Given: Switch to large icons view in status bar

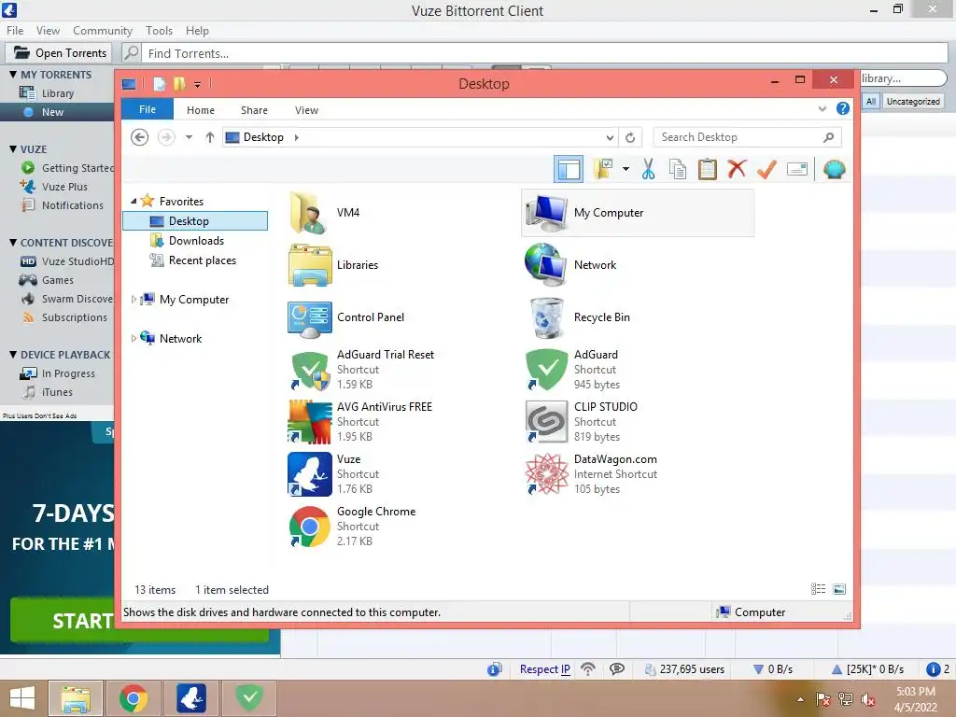Looking at the screenshot, I should [x=839, y=589].
